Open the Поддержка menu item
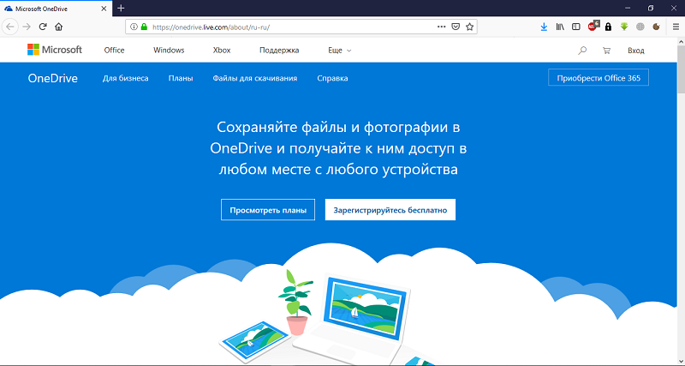The width and height of the screenshot is (685, 366). click(x=279, y=51)
